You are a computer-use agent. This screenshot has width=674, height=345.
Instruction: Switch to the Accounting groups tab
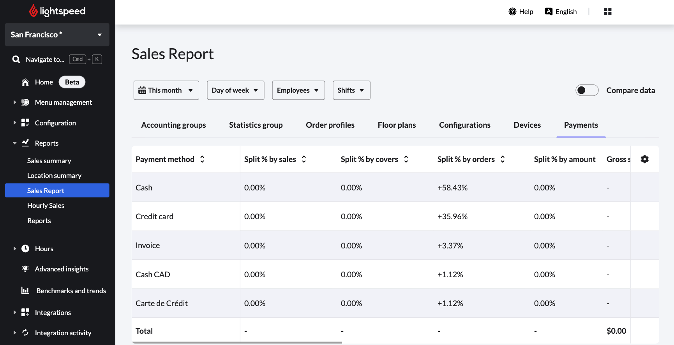(173, 125)
